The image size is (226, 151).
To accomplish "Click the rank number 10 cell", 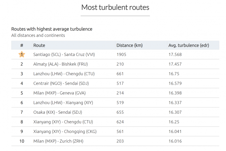I will pos(22,141).
